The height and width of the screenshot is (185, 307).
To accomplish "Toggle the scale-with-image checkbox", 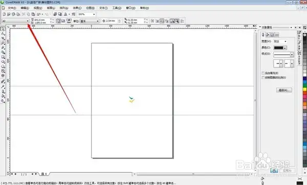I will [263, 78].
